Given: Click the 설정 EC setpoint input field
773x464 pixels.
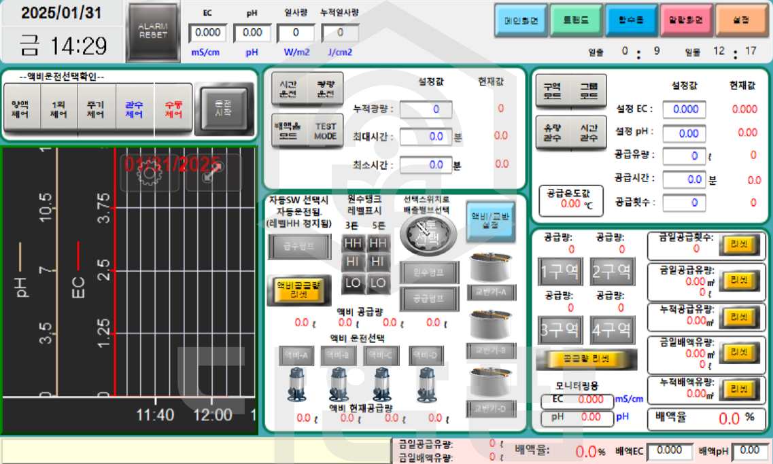Looking at the screenshot, I should tap(684, 109).
